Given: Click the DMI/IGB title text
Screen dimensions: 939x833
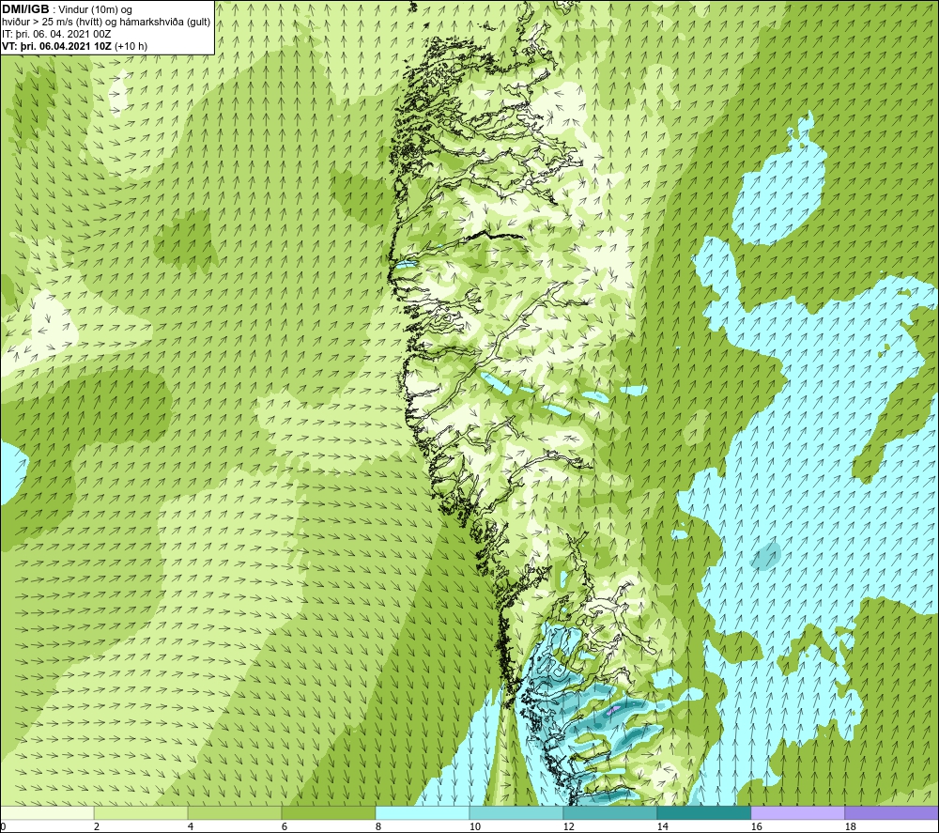Looking at the screenshot, I should coord(25,9).
